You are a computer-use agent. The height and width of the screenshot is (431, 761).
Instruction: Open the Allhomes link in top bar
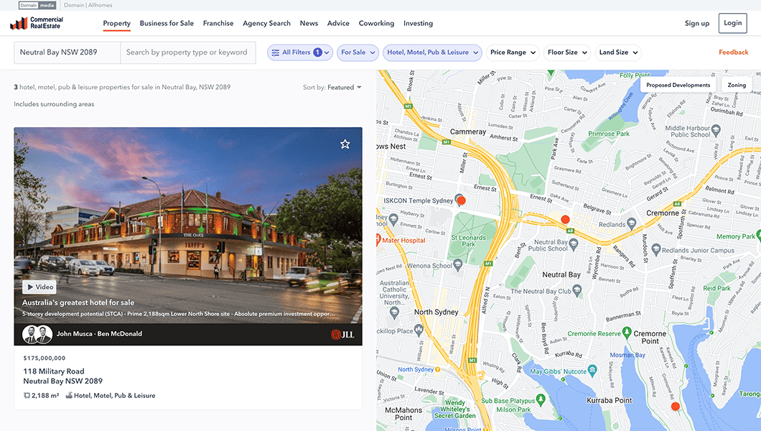(x=100, y=5)
